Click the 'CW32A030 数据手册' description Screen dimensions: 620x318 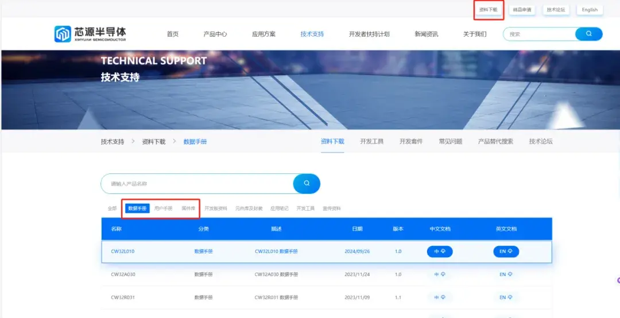pos(276,274)
